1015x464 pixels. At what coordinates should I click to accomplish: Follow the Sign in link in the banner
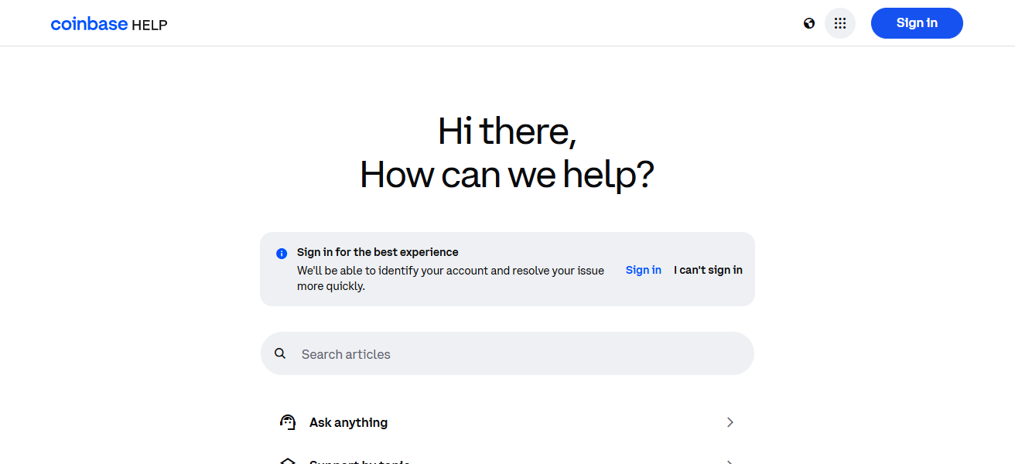643,270
